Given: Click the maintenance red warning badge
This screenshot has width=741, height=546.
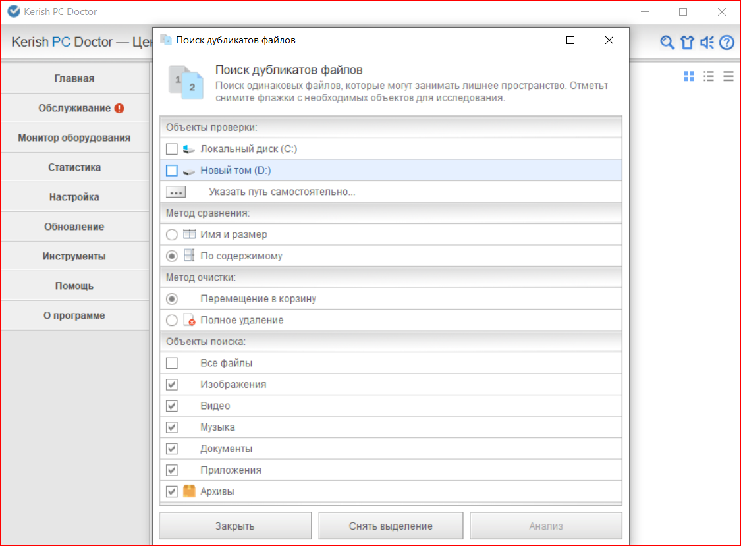Looking at the screenshot, I should pyautogui.click(x=120, y=108).
